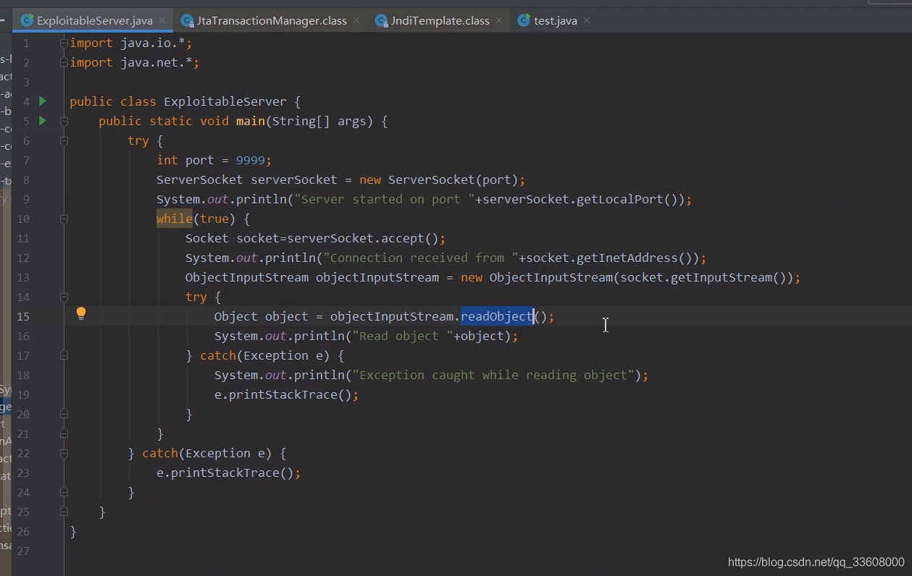The width and height of the screenshot is (912, 576).
Task: Collapse the while loop fold at line 10
Action: tap(64, 219)
